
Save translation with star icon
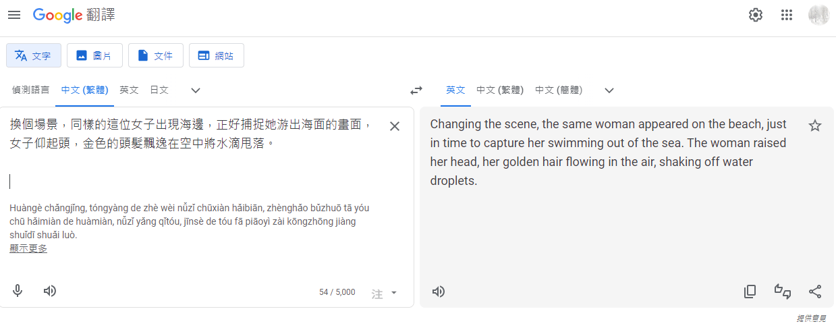point(815,126)
